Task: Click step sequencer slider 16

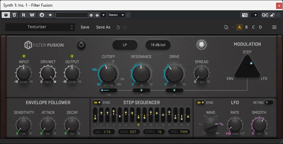Action: coord(188,115)
